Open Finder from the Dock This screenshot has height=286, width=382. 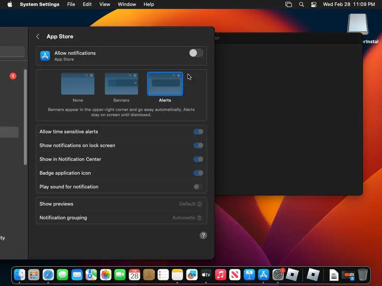tap(19, 275)
